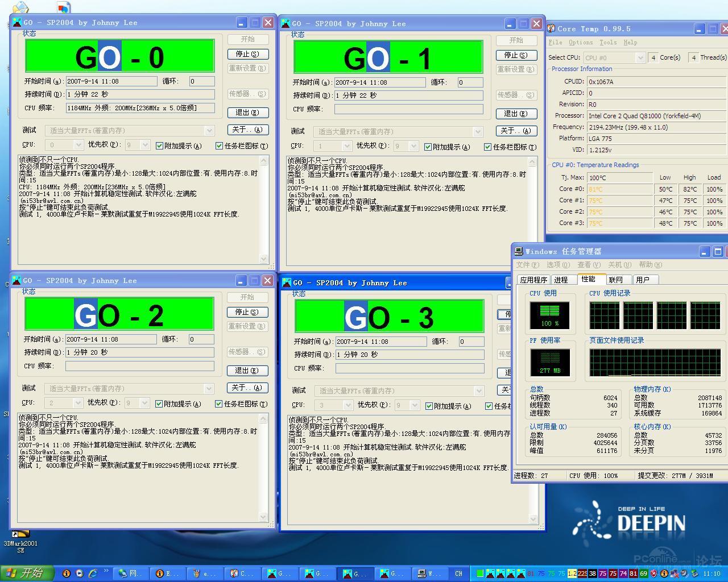Toggle 附加提示 checkbox in GO-2 window
The height and width of the screenshot is (582, 728).
(159, 404)
